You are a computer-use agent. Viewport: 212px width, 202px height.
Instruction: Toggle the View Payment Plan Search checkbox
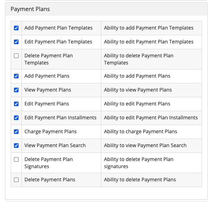pos(16,145)
